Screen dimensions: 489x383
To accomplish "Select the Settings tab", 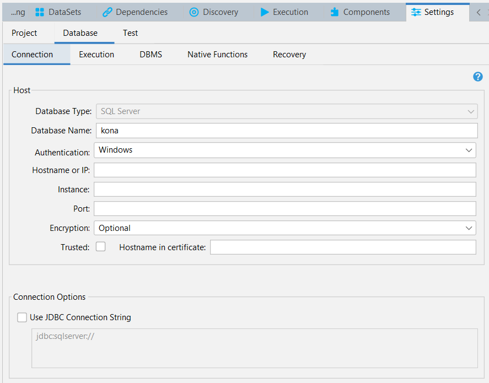I will tap(437, 12).
